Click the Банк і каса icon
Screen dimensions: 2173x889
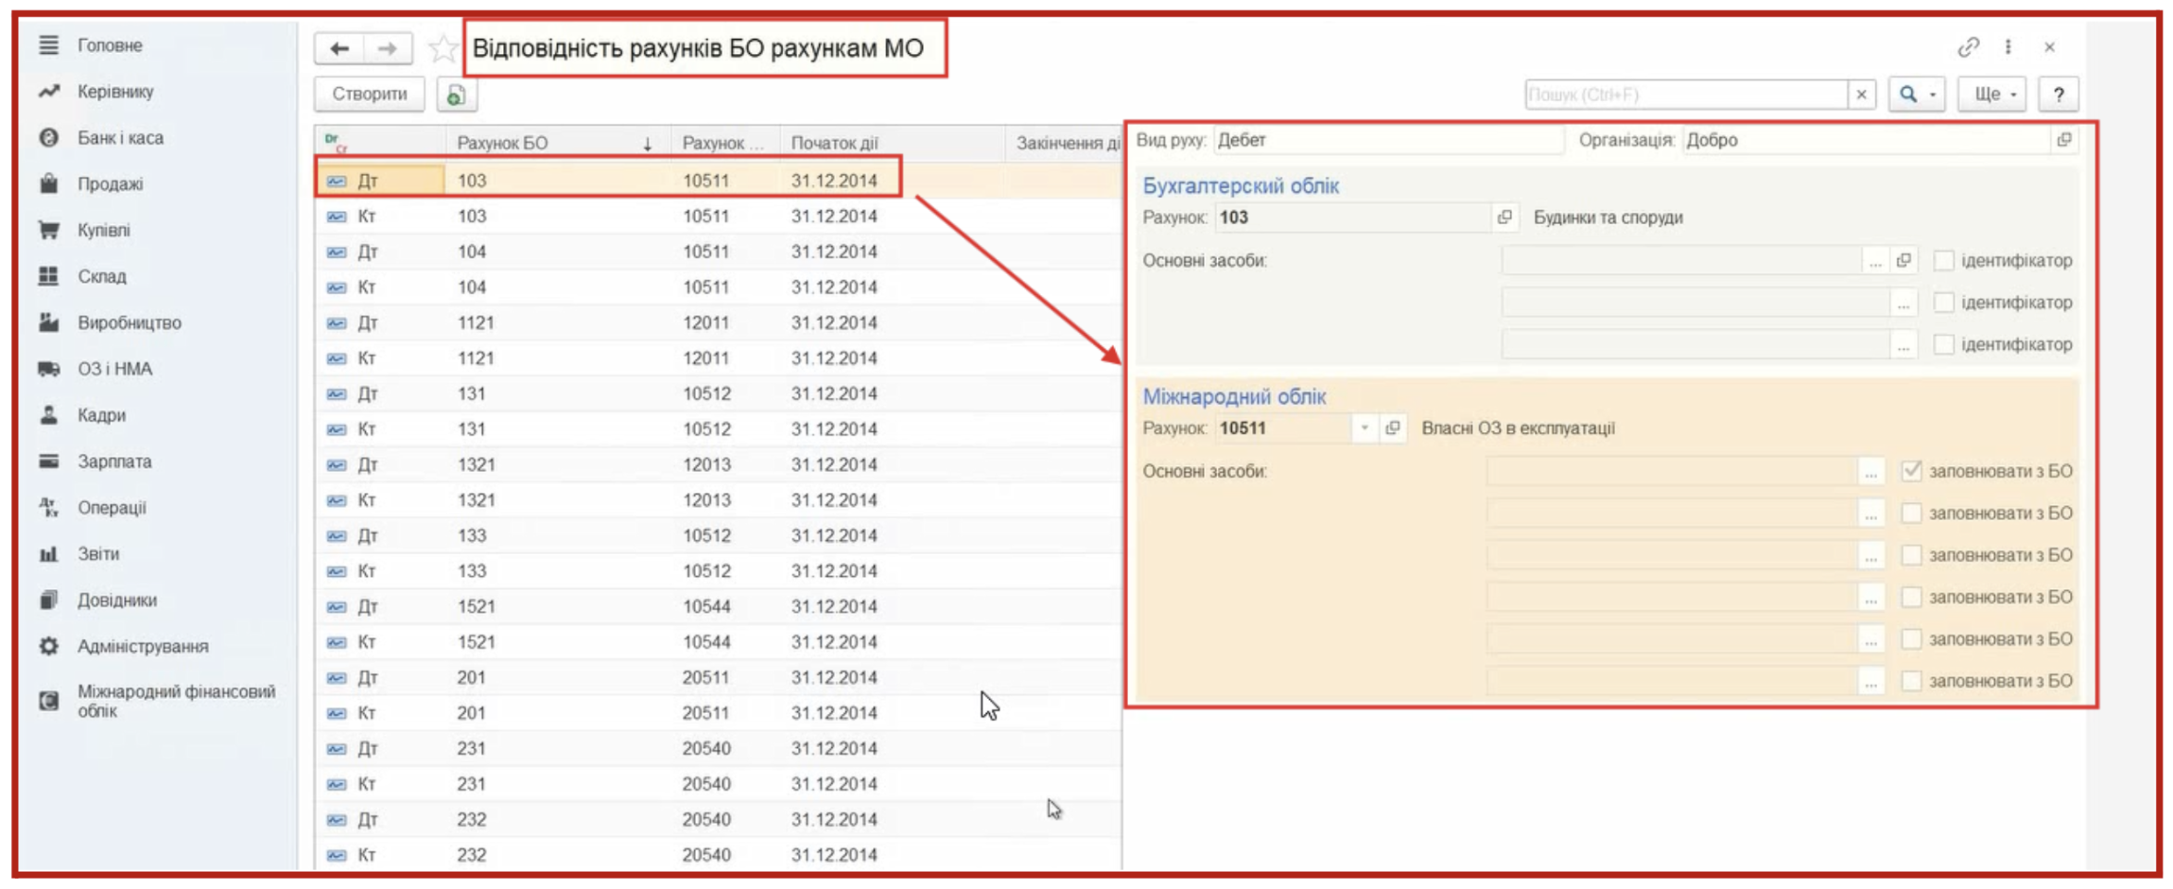pyautogui.click(x=48, y=137)
